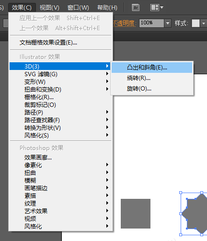Open 效果画廊... effect gallery

pos(60,158)
